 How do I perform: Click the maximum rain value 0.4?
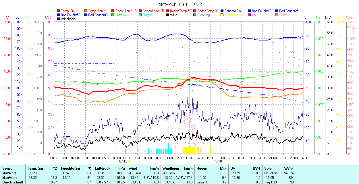[224, 178]
